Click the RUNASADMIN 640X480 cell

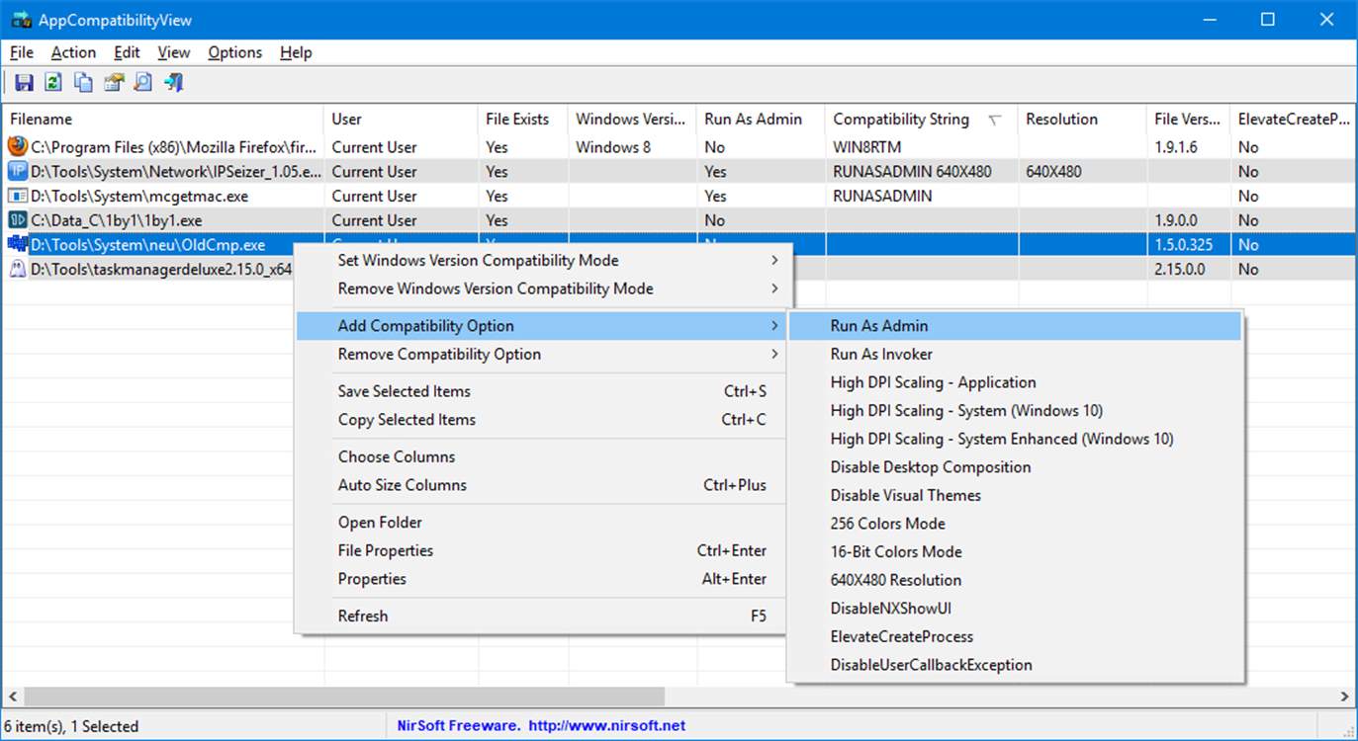(x=912, y=171)
